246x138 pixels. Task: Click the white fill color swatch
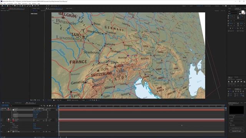243,12
